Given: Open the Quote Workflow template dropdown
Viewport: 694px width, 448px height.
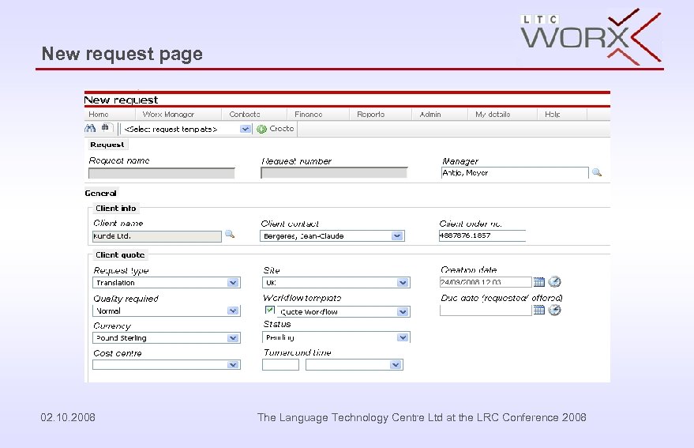Looking at the screenshot, I should pyautogui.click(x=403, y=312).
